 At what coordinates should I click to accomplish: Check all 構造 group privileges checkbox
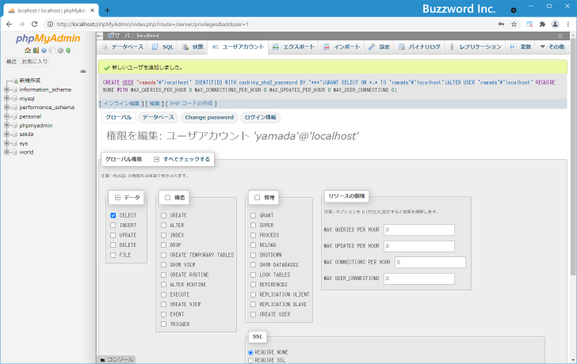click(167, 198)
